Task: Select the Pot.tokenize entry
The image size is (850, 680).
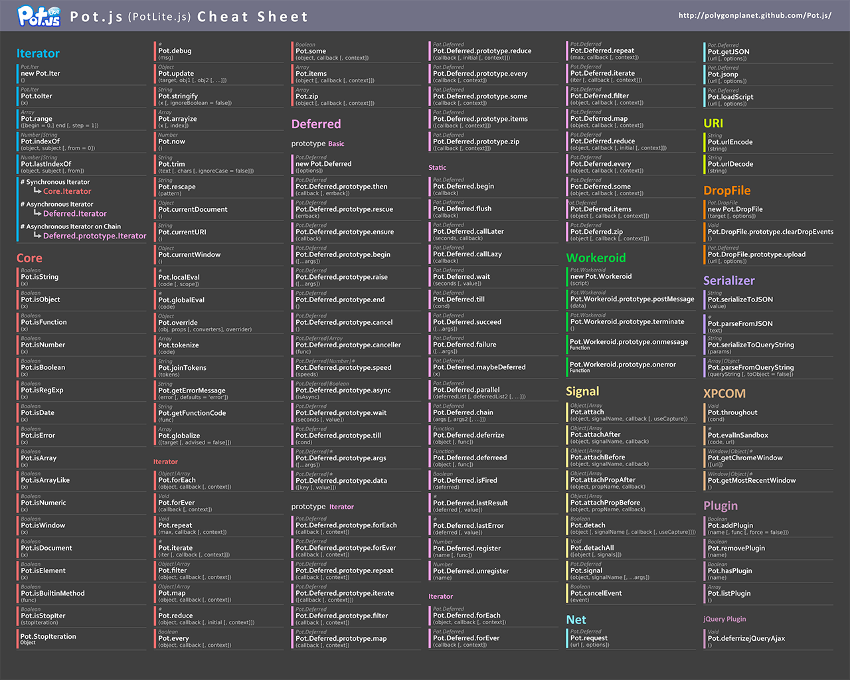Action: pos(220,345)
